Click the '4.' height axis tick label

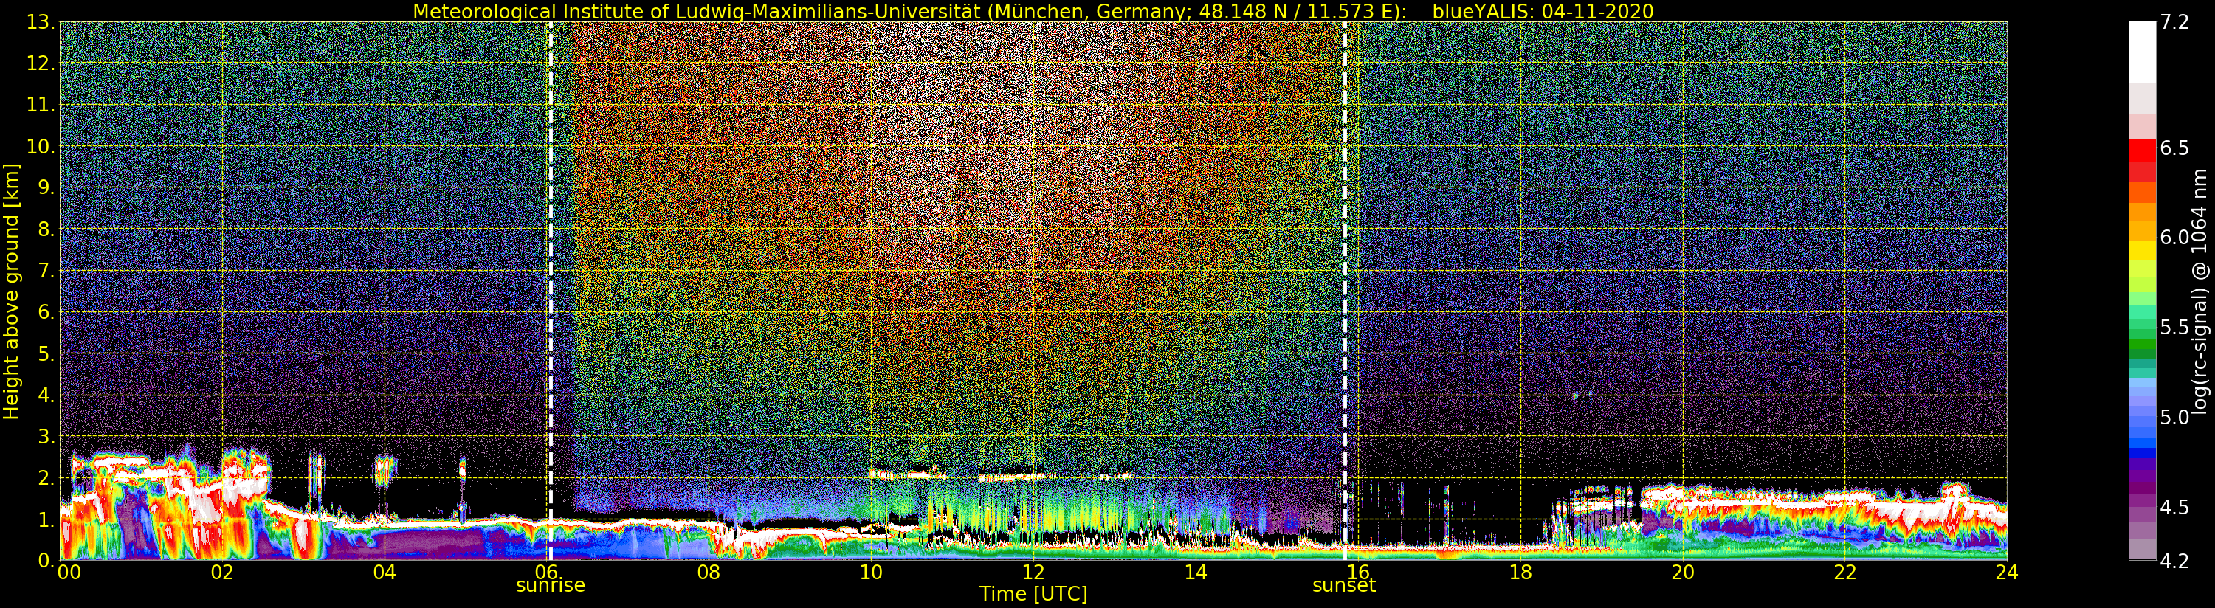point(46,395)
